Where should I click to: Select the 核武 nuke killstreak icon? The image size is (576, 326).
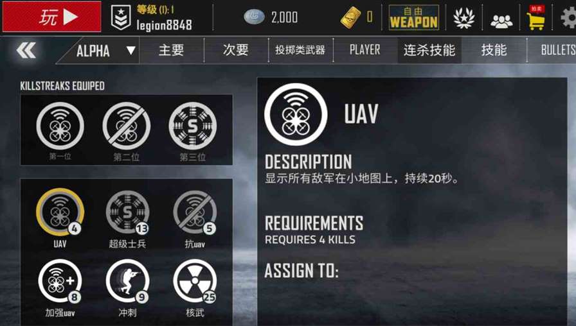195,281
